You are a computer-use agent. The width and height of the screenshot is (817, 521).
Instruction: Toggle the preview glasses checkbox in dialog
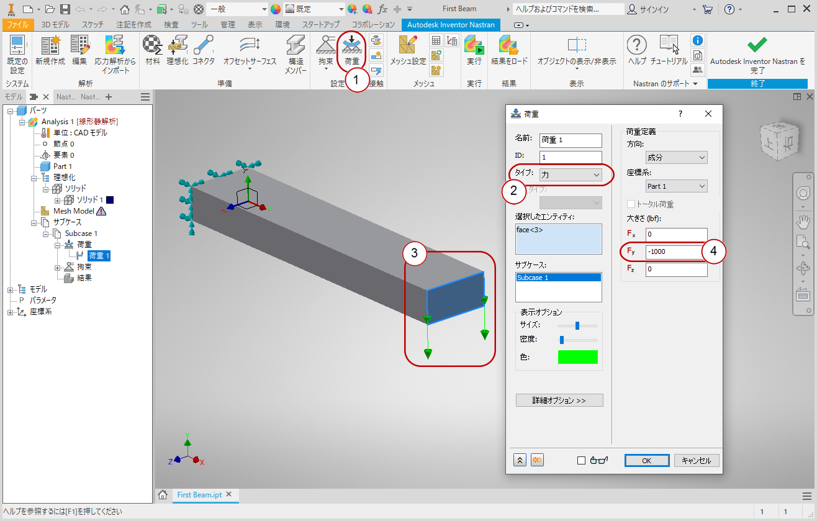(x=582, y=461)
